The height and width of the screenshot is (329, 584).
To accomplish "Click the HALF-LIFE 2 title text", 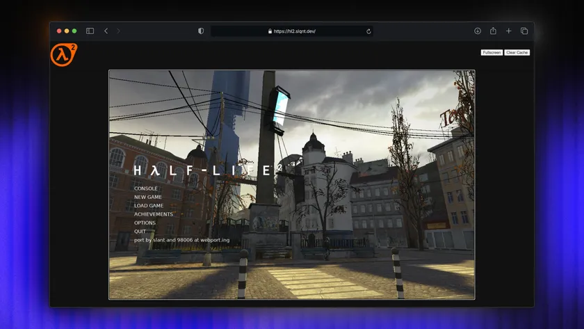I will (208, 170).
